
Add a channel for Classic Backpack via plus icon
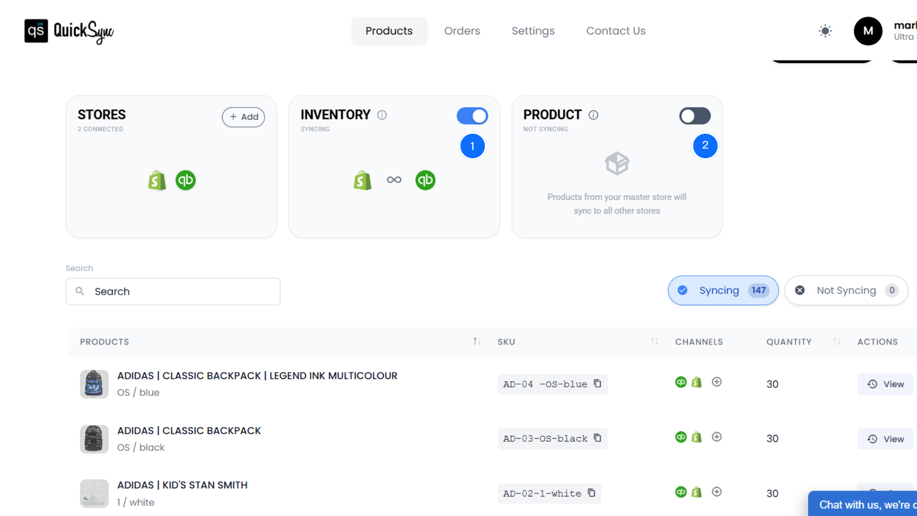pos(717,436)
